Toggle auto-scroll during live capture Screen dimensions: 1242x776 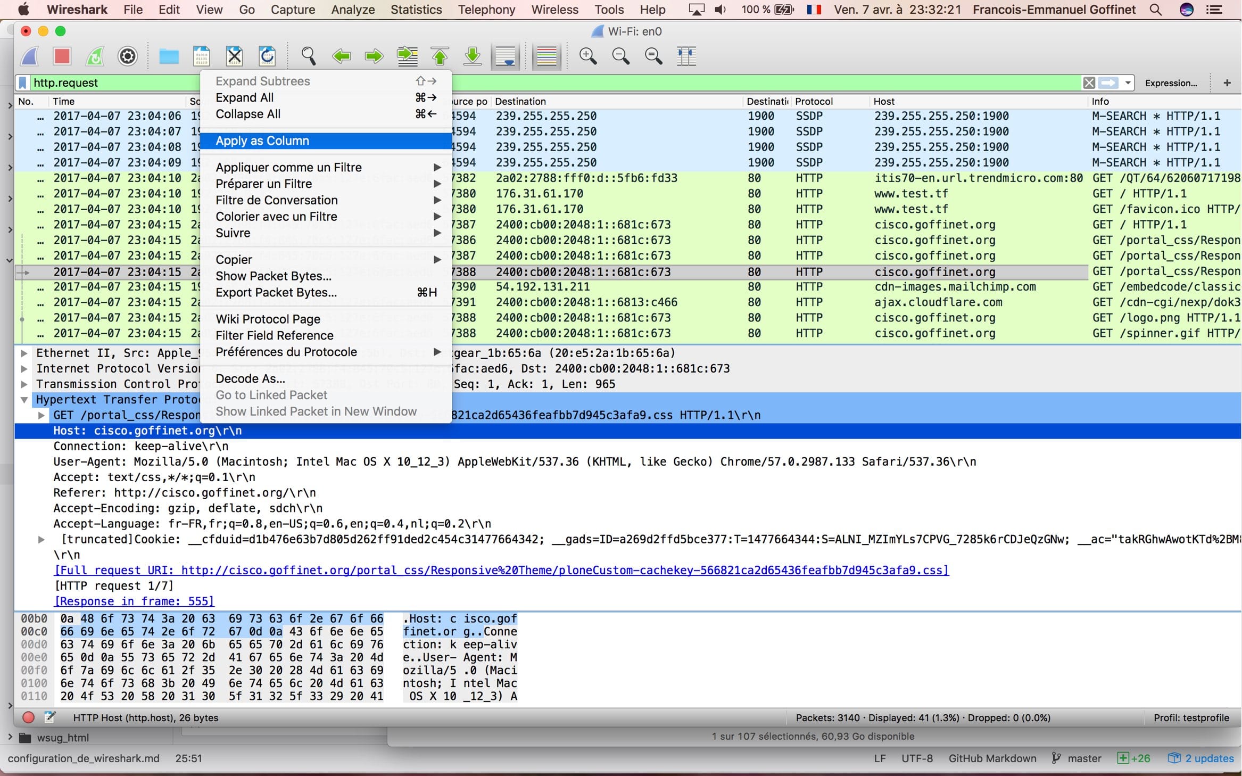click(505, 56)
